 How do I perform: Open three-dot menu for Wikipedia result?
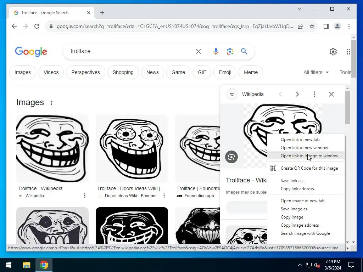(85, 195)
